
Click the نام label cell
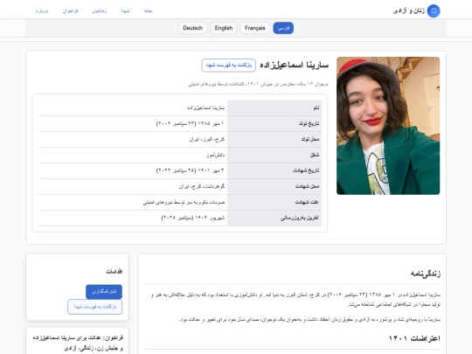click(274, 108)
